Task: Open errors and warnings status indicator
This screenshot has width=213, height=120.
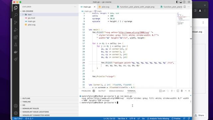Action: point(29,119)
